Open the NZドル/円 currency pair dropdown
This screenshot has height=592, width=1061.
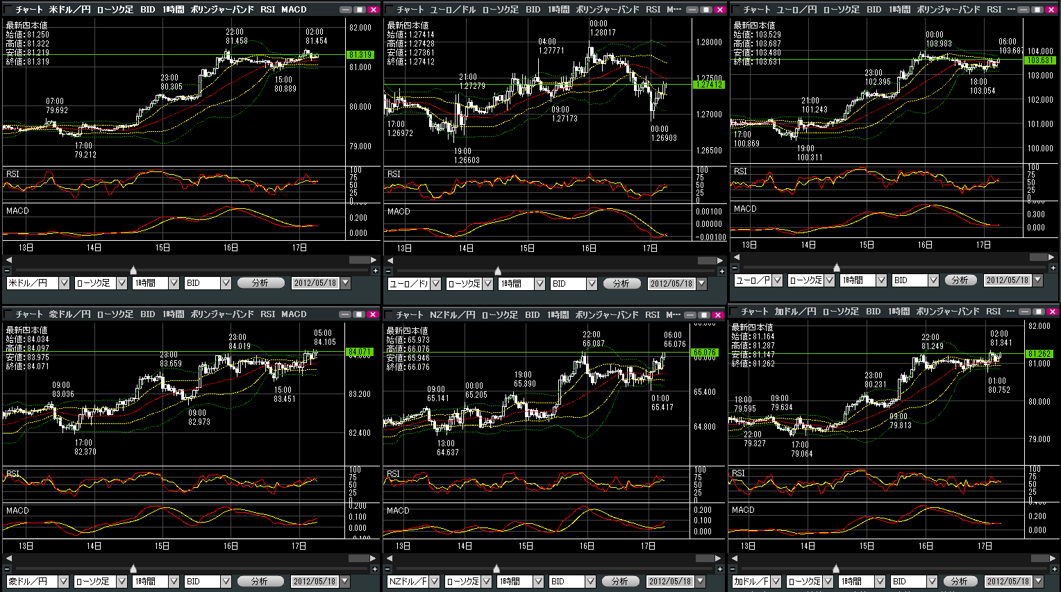(x=435, y=582)
